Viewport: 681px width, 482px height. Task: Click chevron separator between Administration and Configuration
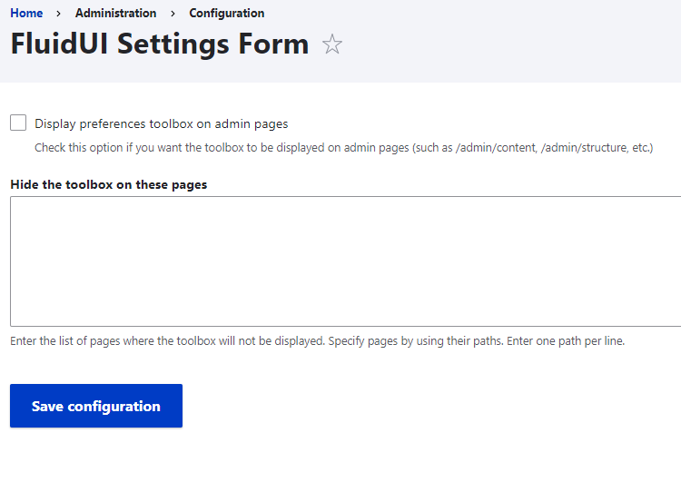(173, 13)
